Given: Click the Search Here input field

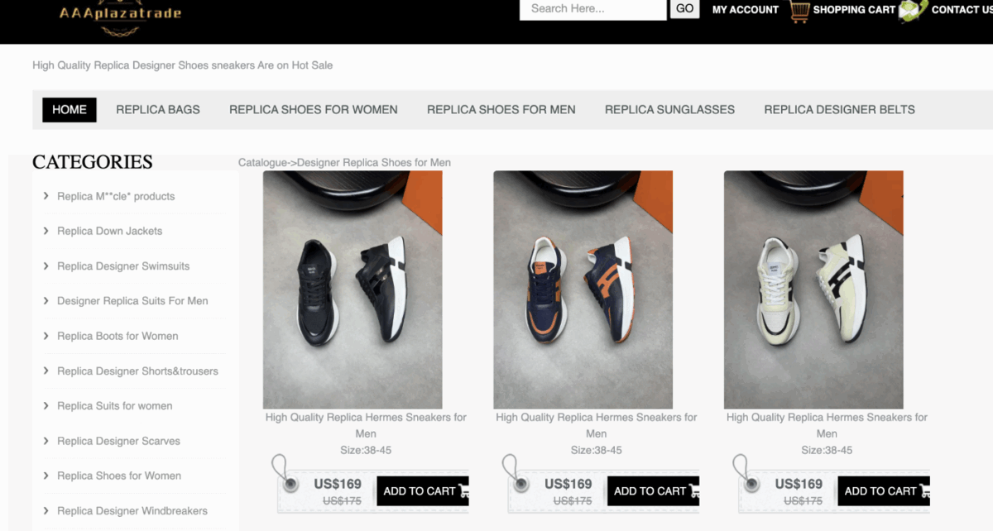Looking at the screenshot, I should (x=592, y=9).
